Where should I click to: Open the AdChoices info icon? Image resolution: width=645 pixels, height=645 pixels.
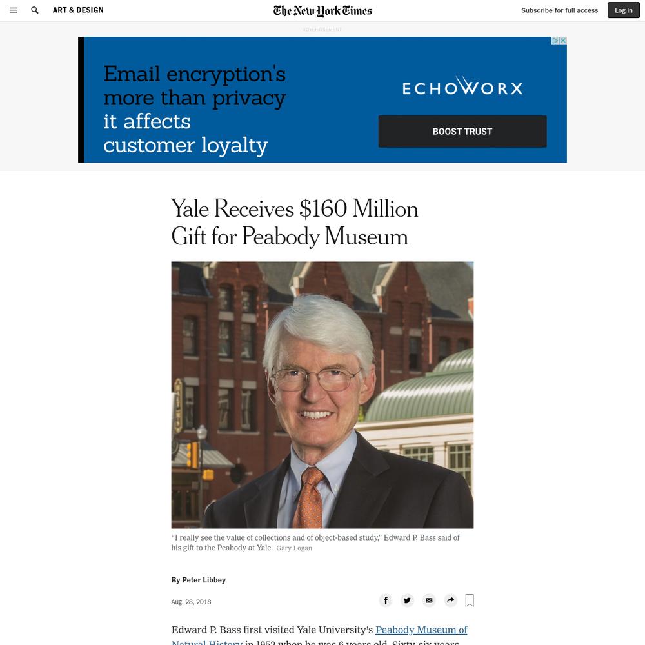pos(555,40)
